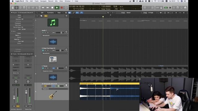The height and width of the screenshot is (111, 198).
Task: Toggle solo on 12-8 Acoustic Strum 01 track
Action: (45, 86)
